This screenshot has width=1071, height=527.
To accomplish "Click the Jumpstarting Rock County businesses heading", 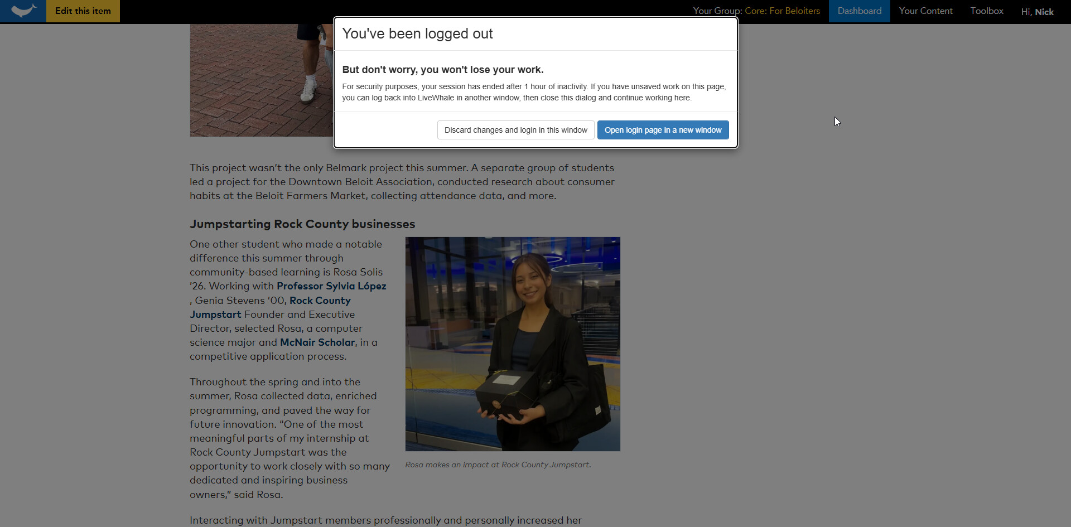I will click(x=302, y=224).
